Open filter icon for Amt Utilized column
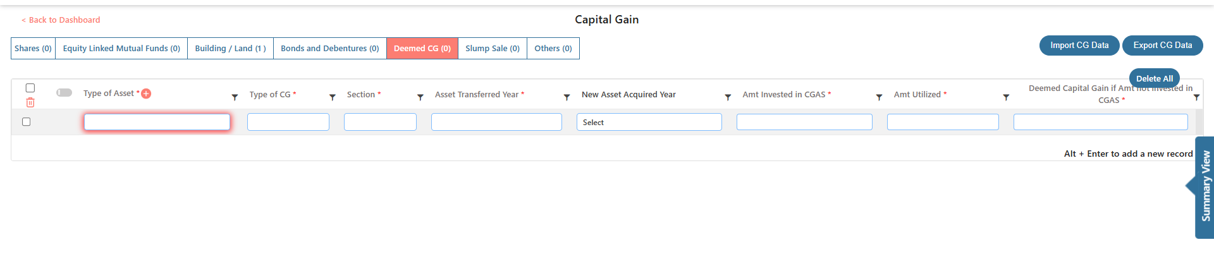The image size is (1214, 254). pyautogui.click(x=1006, y=97)
